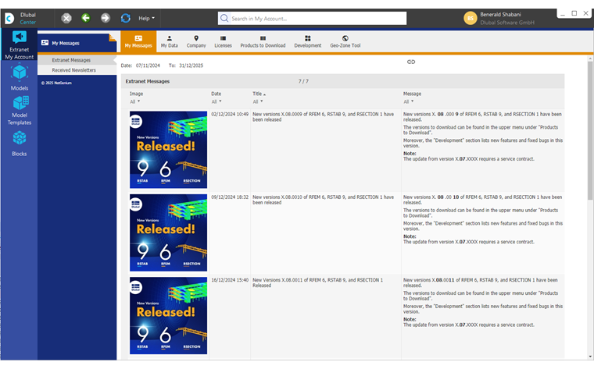Image resolution: width=594 pixels, height=369 pixels.
Task: Click the 7 / 7 record counter
Action: (x=303, y=81)
